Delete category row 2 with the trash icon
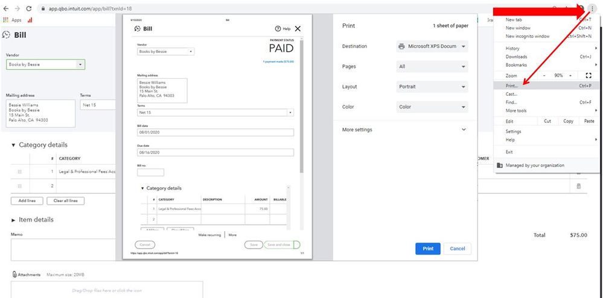Image resolution: width=603 pixels, height=298 pixels. 578,186
